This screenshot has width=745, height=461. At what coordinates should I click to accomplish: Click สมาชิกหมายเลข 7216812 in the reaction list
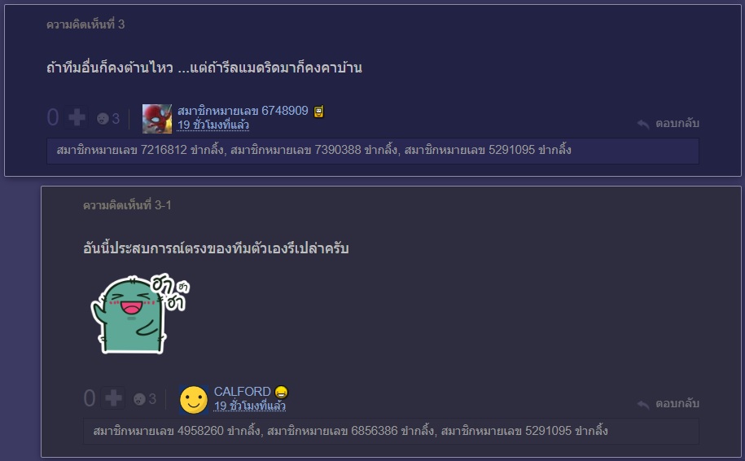[x=121, y=150]
